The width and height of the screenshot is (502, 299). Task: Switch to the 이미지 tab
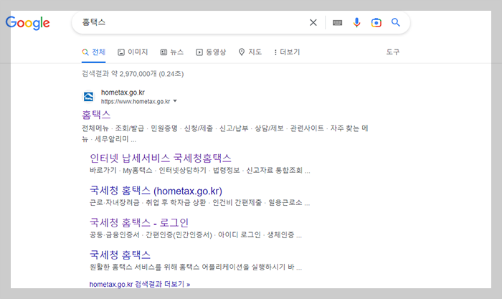click(x=133, y=52)
